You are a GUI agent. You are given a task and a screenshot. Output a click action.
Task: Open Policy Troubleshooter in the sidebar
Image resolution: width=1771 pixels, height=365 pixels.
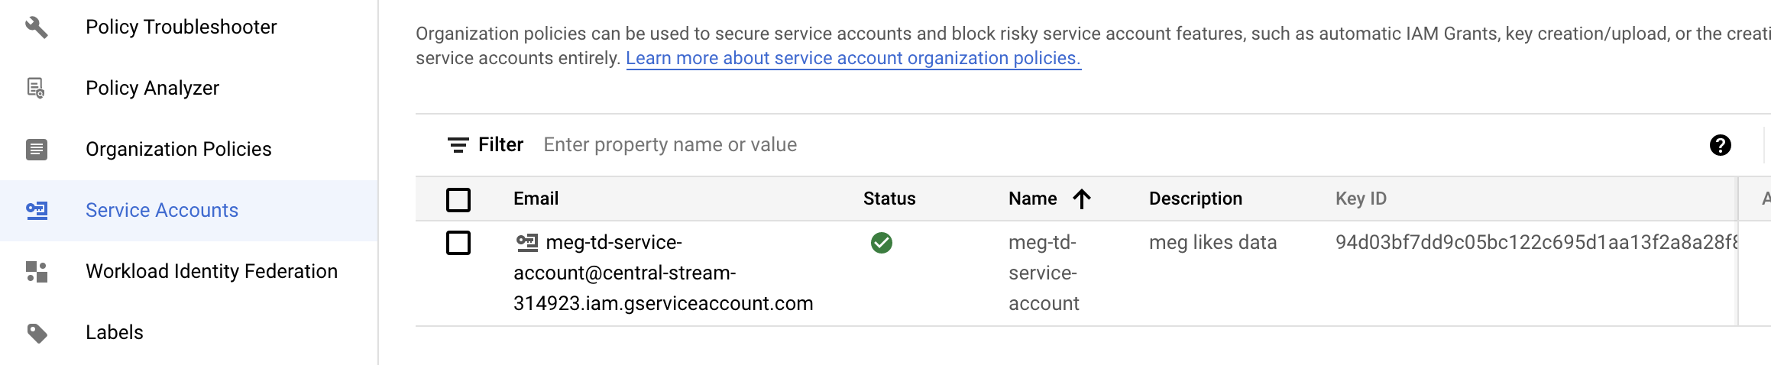pos(181,27)
